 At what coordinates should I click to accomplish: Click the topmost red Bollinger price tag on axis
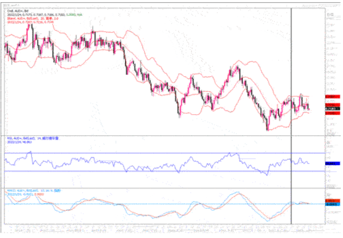[x=329, y=97]
